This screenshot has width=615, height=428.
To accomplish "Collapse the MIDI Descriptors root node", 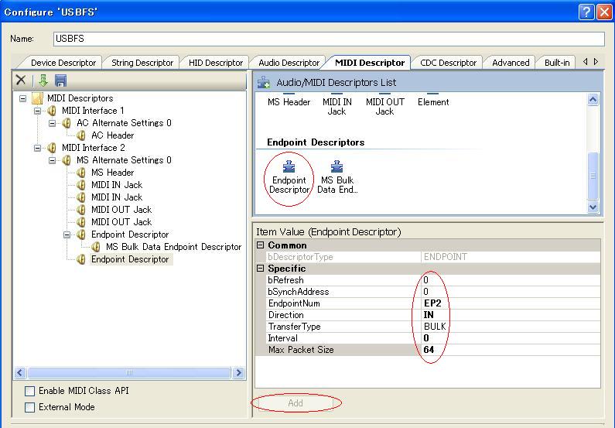I will tap(22, 98).
